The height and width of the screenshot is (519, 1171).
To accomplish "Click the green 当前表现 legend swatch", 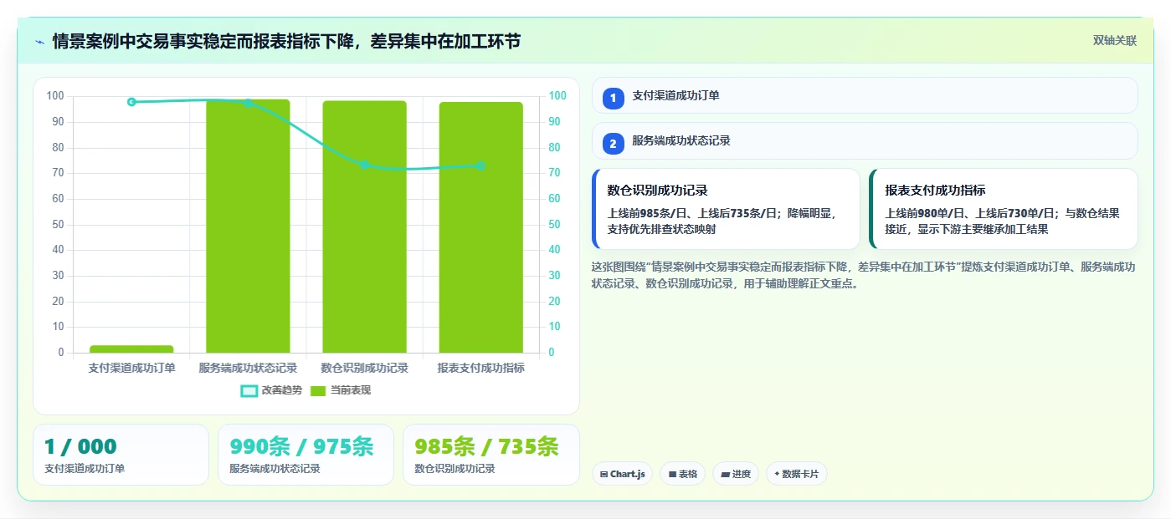I will coord(319,391).
